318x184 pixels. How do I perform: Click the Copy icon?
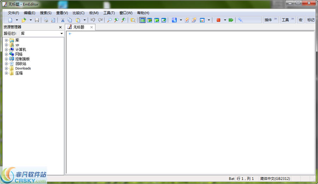tap(70, 20)
